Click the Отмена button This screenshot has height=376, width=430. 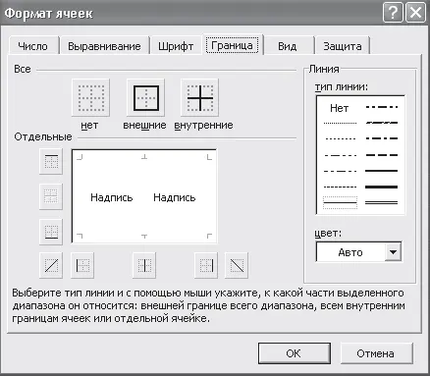pos(376,353)
